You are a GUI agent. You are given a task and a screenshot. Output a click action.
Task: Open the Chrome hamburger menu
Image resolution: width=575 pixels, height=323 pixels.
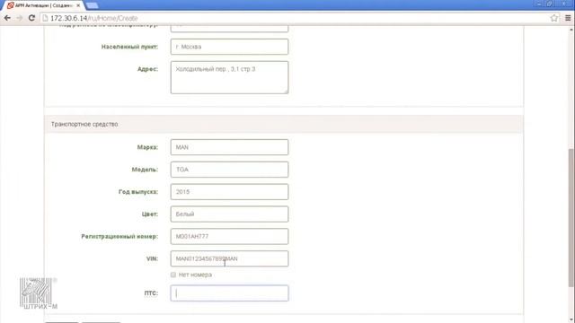pyautogui.click(x=568, y=18)
